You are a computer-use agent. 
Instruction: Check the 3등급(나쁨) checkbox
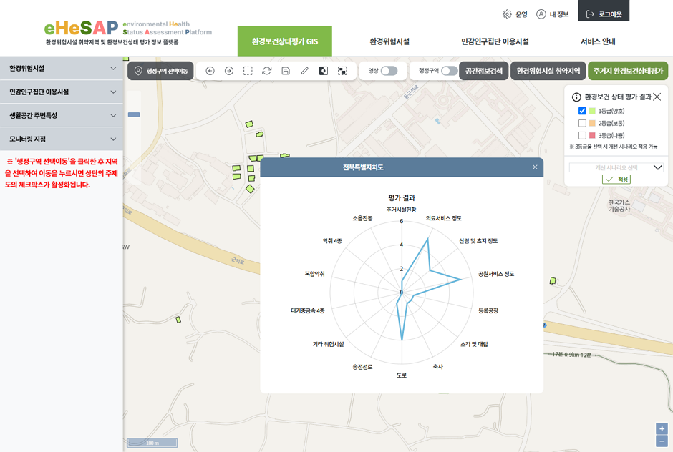582,135
